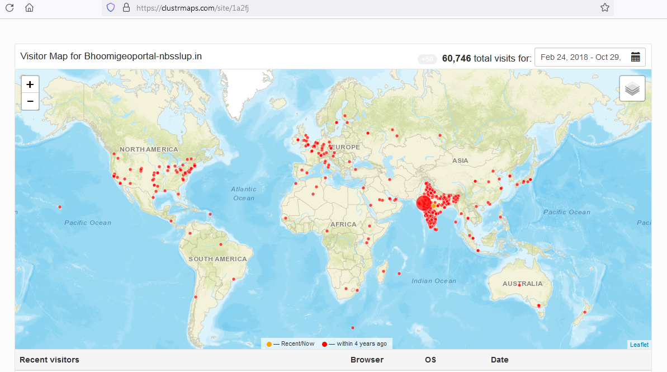Open the Leaflet attribution link
667x372 pixels.
pyautogui.click(x=639, y=345)
